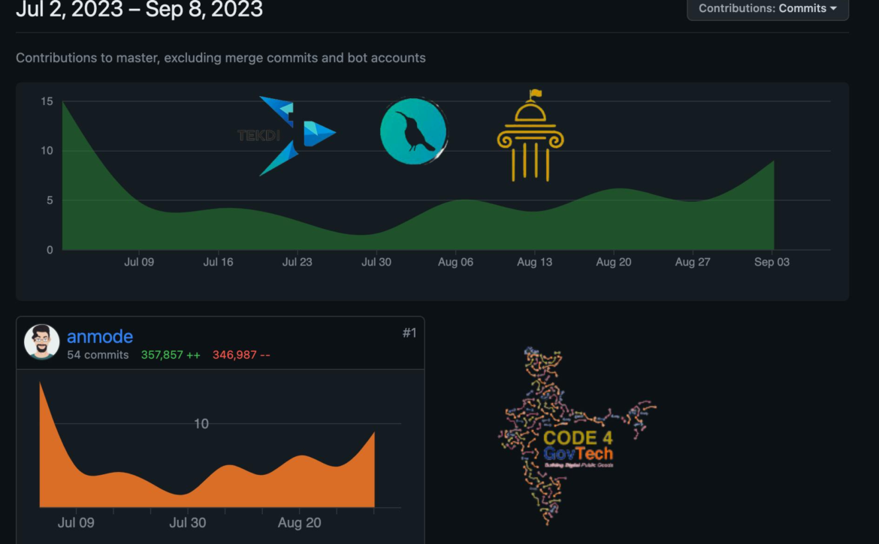The image size is (879, 544).
Task: Select the Jul 09 marker on the green chart
Action: click(139, 262)
